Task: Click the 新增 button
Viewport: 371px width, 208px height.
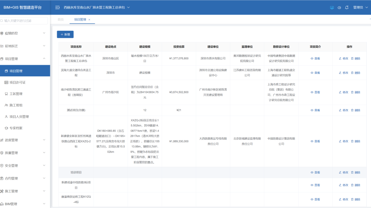Action: tap(65, 34)
